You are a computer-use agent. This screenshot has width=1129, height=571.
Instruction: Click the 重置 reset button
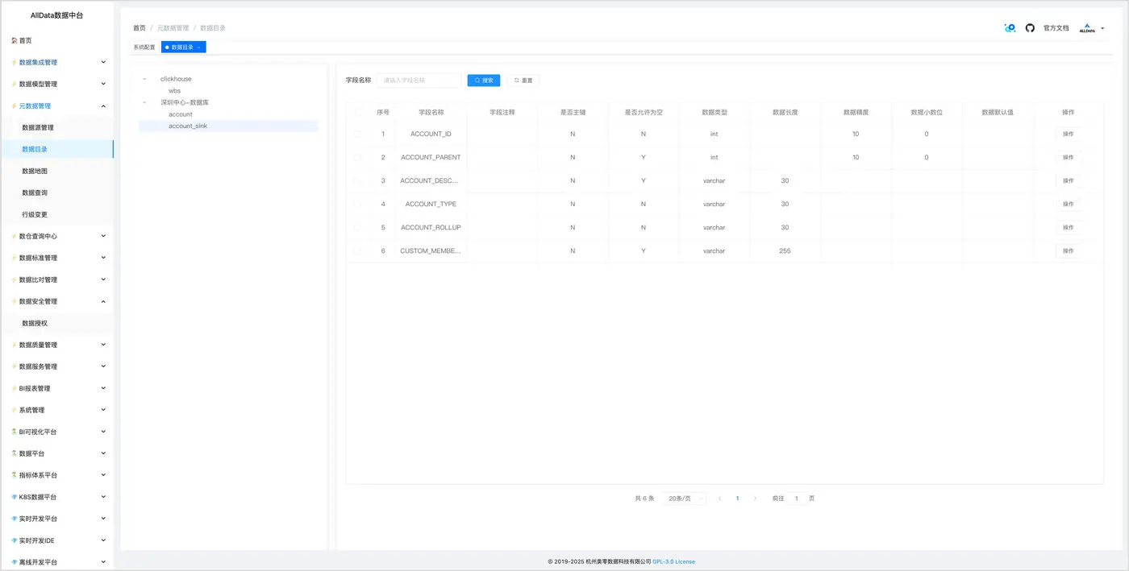pos(523,81)
